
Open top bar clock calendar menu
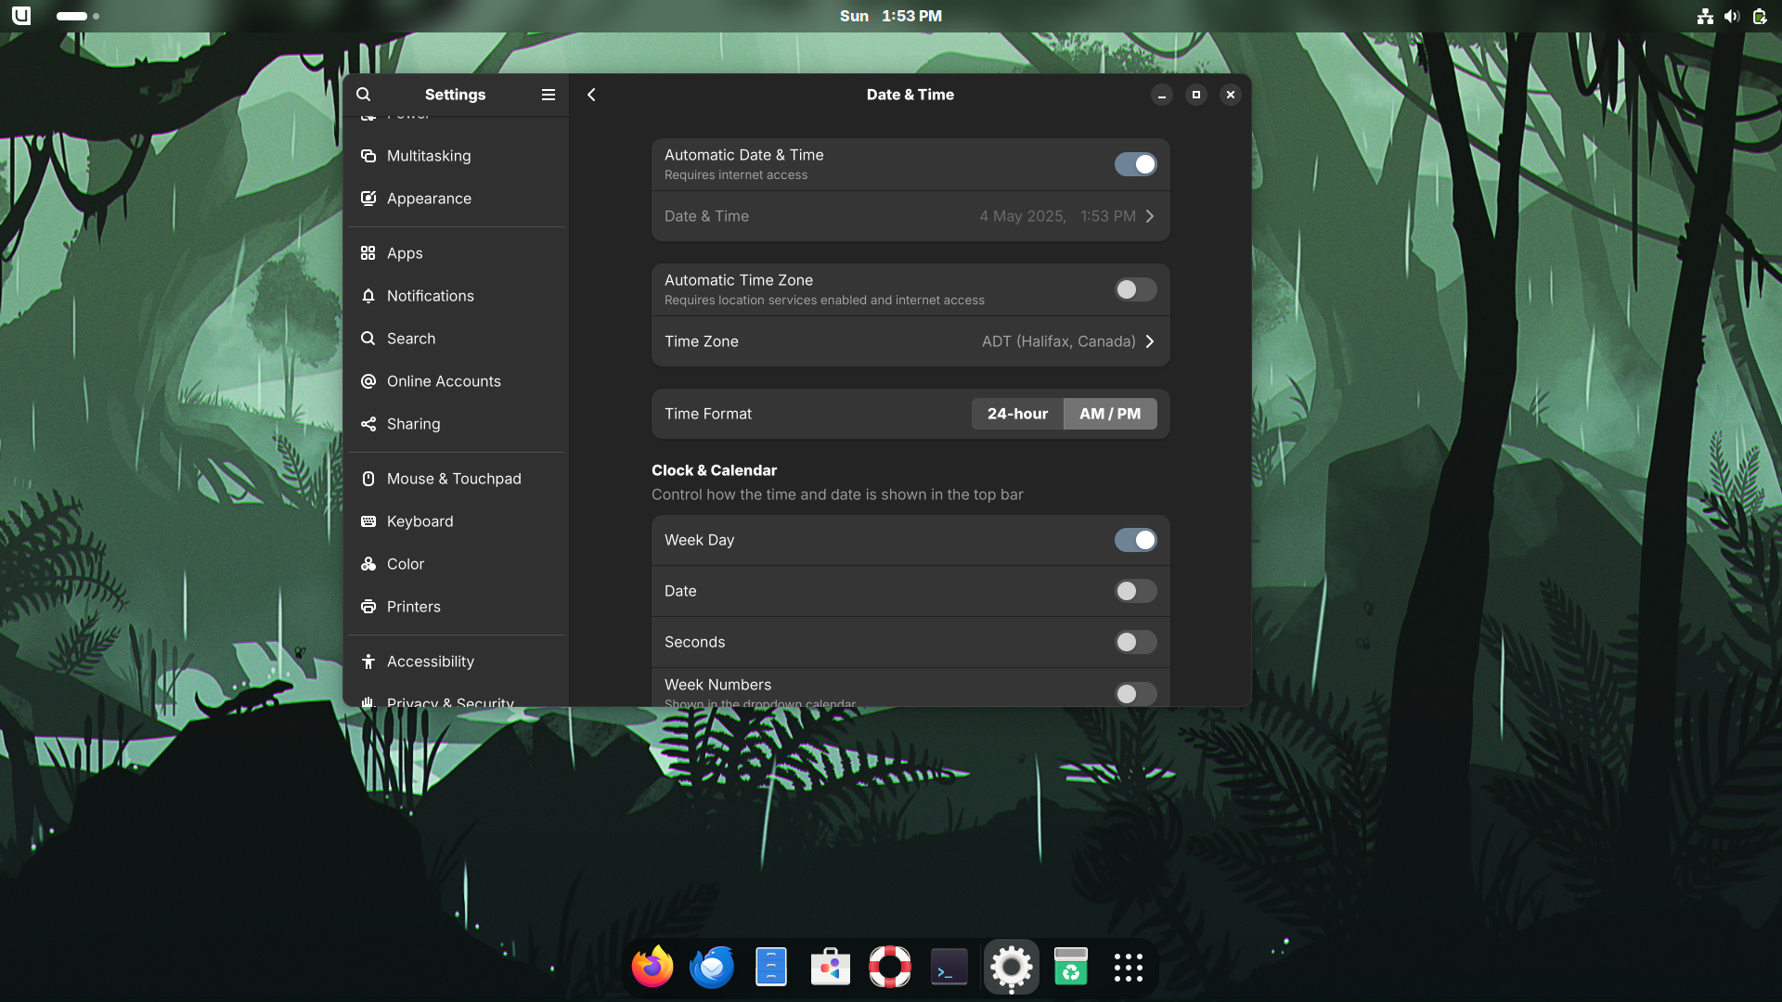[x=891, y=16]
